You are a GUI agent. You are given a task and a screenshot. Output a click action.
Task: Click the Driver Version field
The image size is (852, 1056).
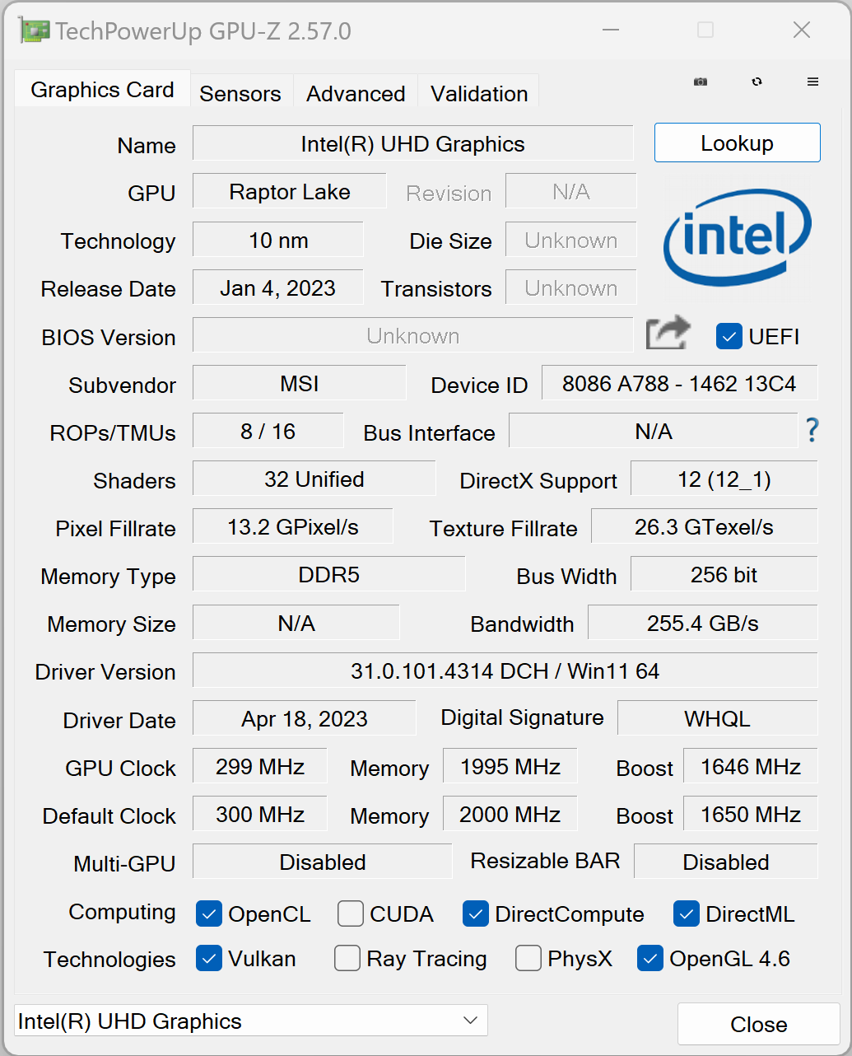click(505, 671)
